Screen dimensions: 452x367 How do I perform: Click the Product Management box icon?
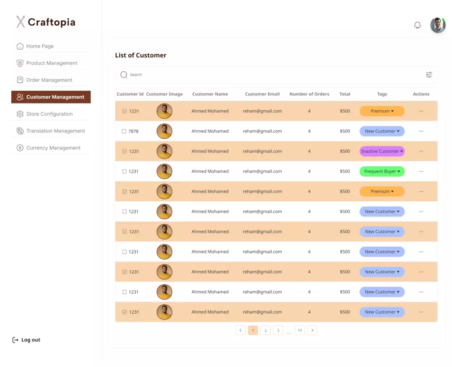click(20, 63)
